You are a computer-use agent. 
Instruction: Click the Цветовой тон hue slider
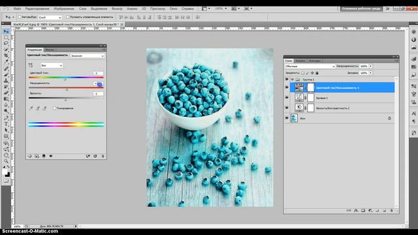click(66, 78)
